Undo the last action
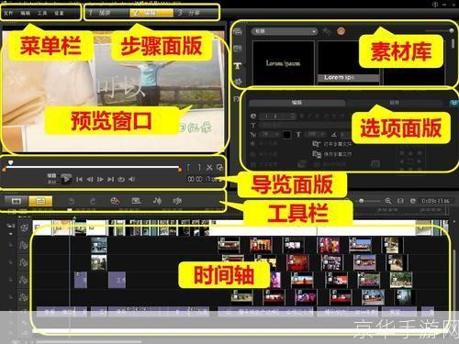This screenshot has height=344, width=459. click(71, 201)
